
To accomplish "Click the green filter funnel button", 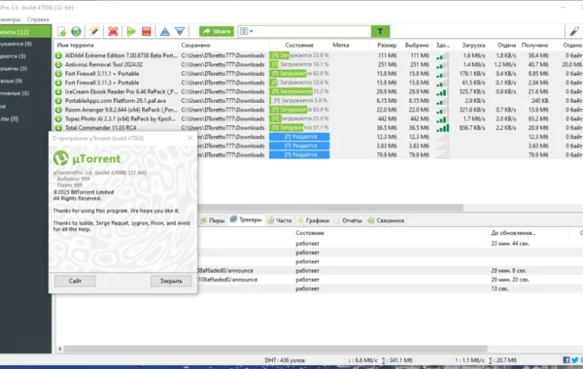I will (380, 32).
